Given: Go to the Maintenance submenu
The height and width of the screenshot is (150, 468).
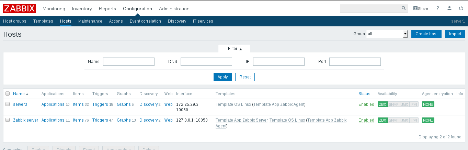Looking at the screenshot, I should pyautogui.click(x=90, y=21).
